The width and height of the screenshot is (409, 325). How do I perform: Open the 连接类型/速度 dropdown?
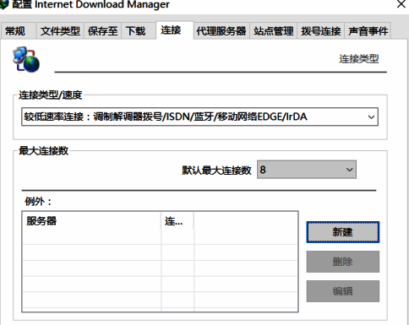coord(199,116)
